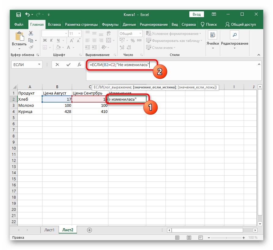This screenshot has height=250, width=273.
Task: Click the text orientation icon
Action: click(104, 47)
